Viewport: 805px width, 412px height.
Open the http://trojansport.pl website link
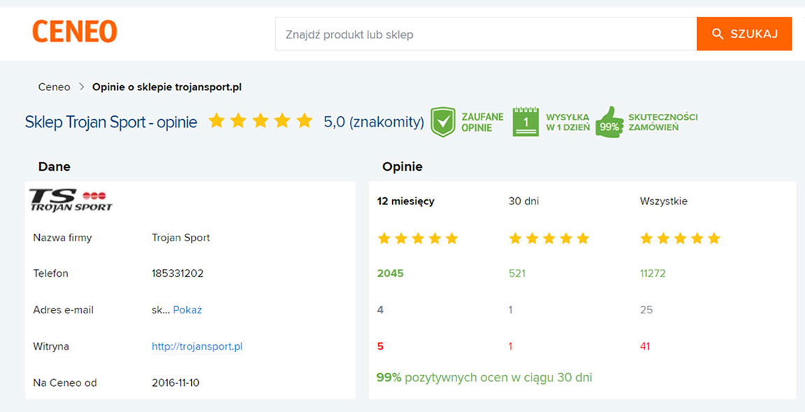(x=197, y=347)
